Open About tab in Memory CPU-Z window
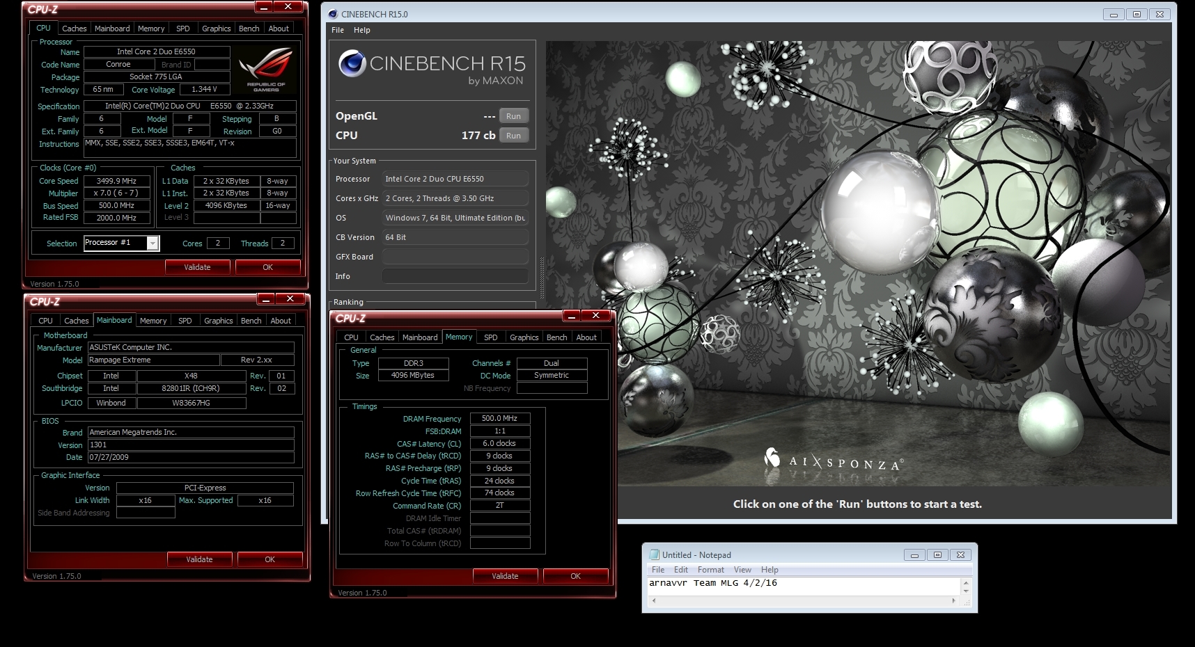Image resolution: width=1195 pixels, height=647 pixels. pyautogui.click(x=586, y=337)
